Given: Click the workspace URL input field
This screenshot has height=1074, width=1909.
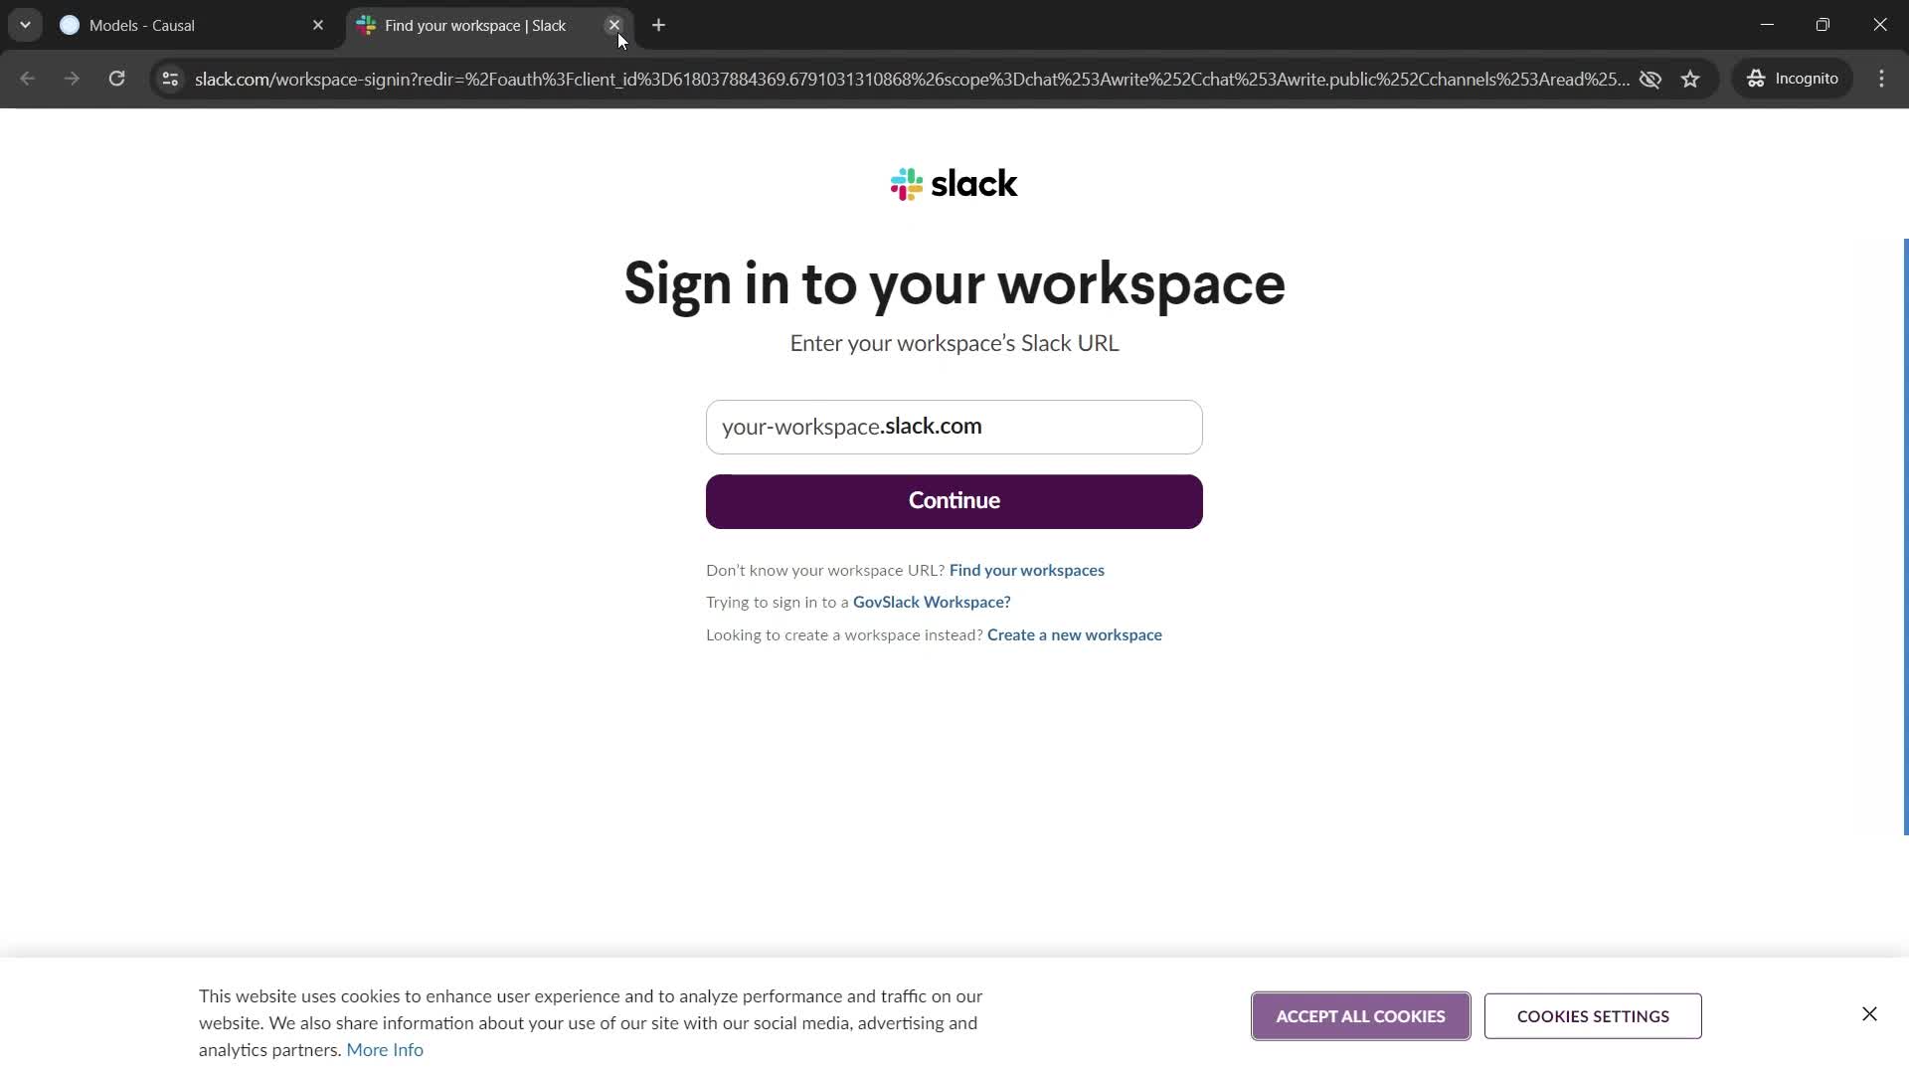Looking at the screenshot, I should click(954, 427).
